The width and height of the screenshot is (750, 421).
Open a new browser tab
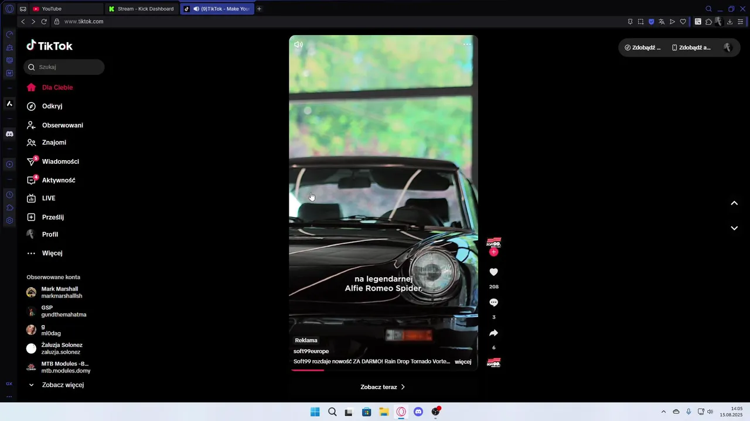point(260,9)
